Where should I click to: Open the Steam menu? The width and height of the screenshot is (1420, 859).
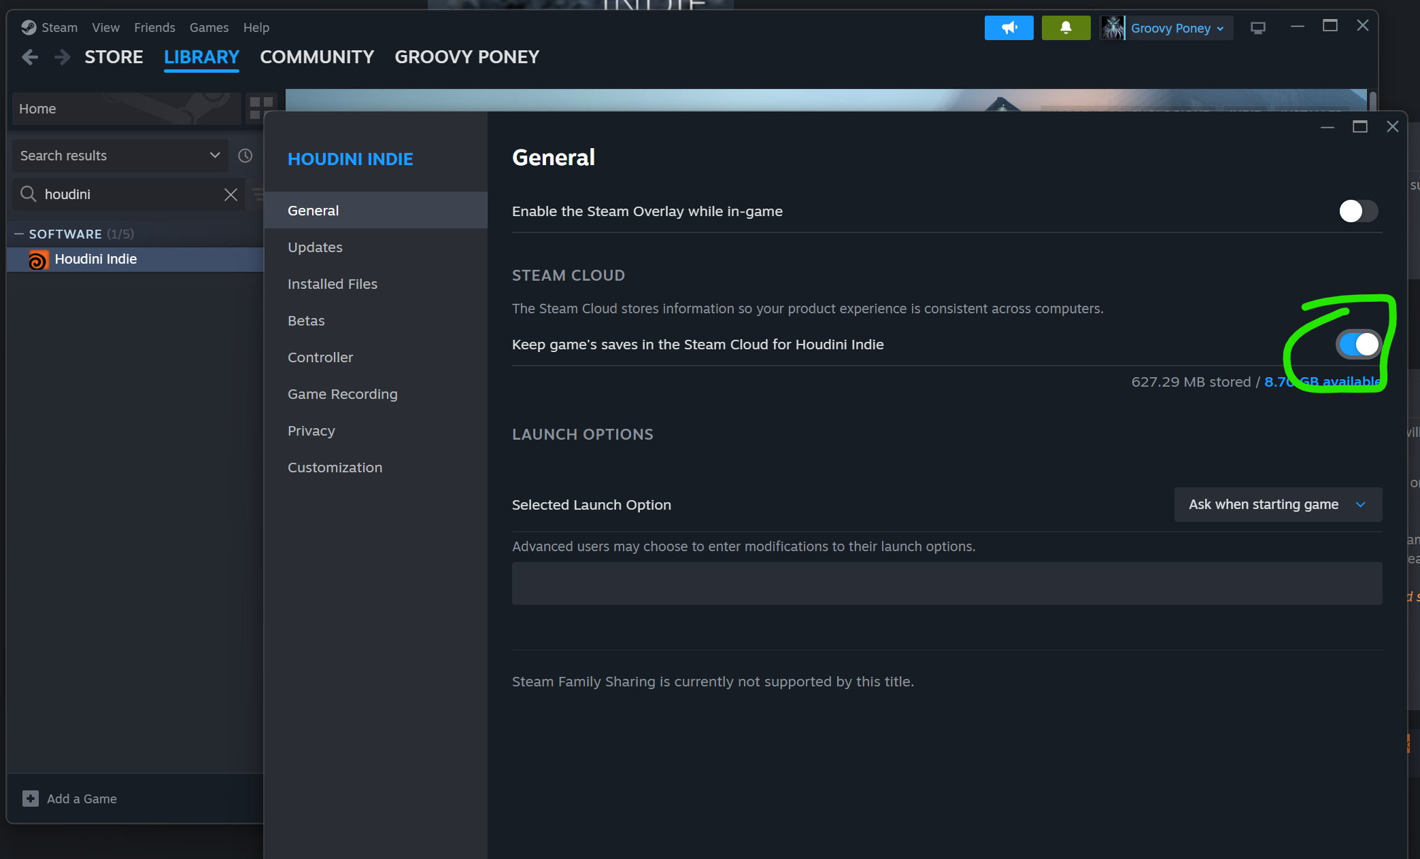pyautogui.click(x=59, y=28)
